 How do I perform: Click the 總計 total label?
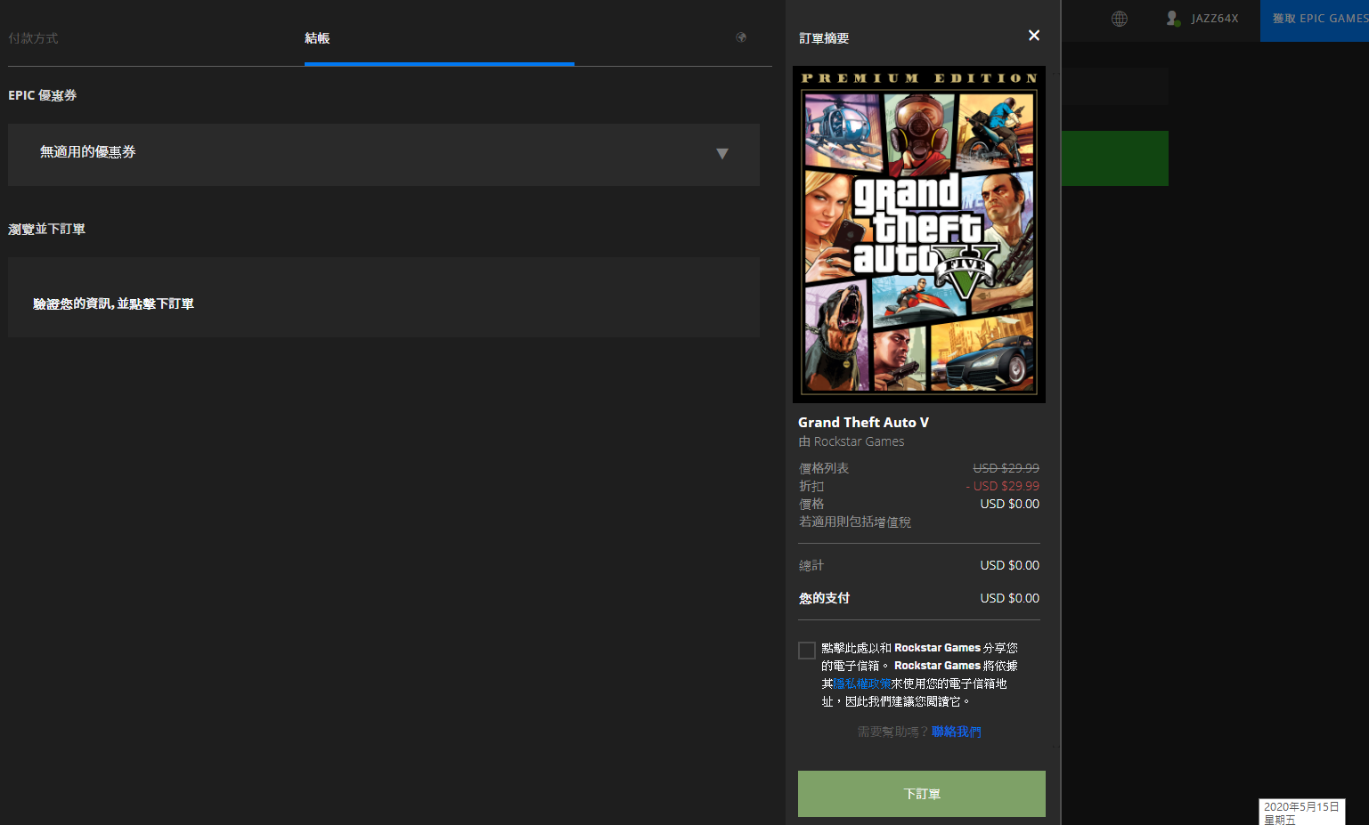pyautogui.click(x=811, y=565)
